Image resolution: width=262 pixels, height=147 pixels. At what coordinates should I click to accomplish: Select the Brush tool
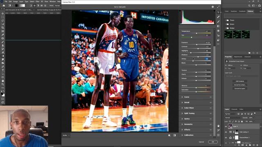click(3, 42)
